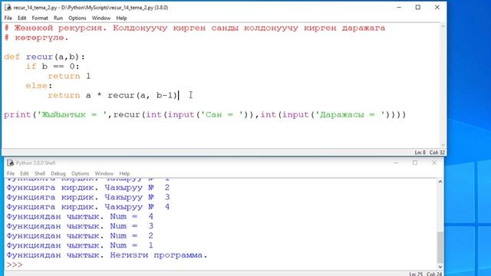
Task: Open the File menu in Python Shell
Action: pos(11,173)
